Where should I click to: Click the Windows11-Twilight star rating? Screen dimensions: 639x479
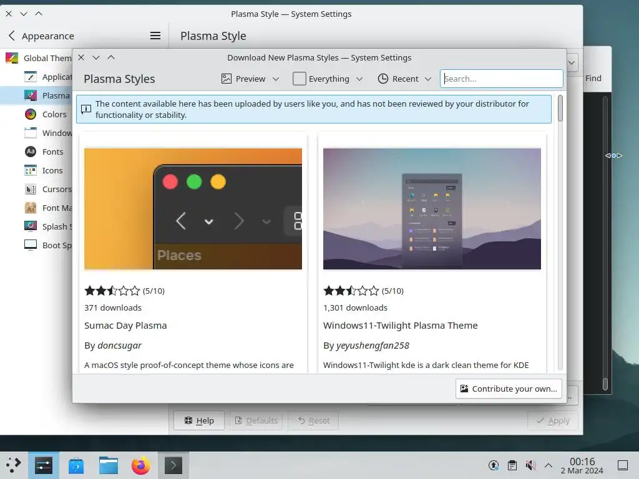pos(351,291)
